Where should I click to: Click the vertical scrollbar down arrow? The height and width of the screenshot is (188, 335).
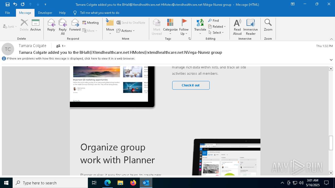click(x=331, y=173)
